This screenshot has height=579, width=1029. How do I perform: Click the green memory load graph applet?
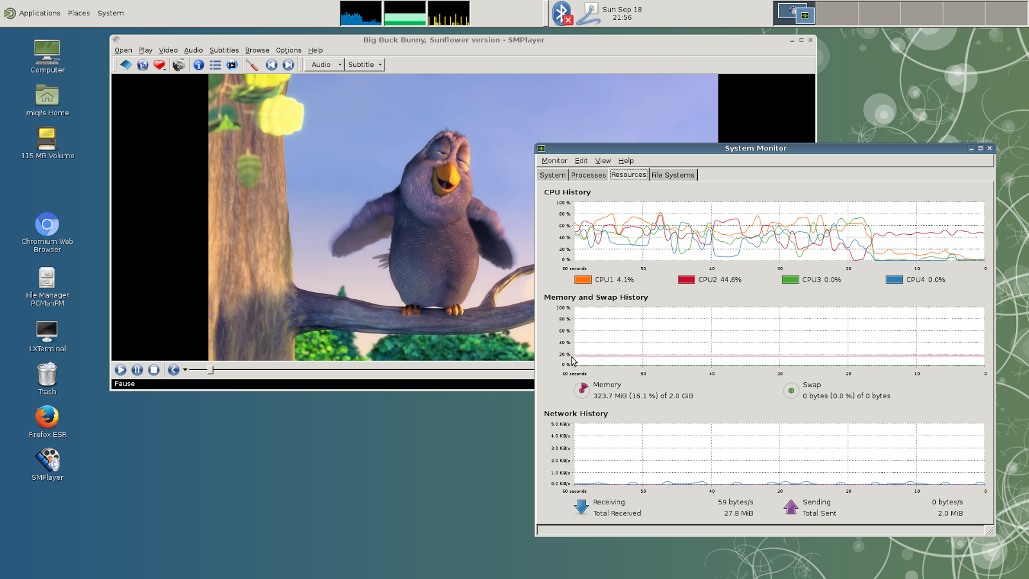[405, 14]
